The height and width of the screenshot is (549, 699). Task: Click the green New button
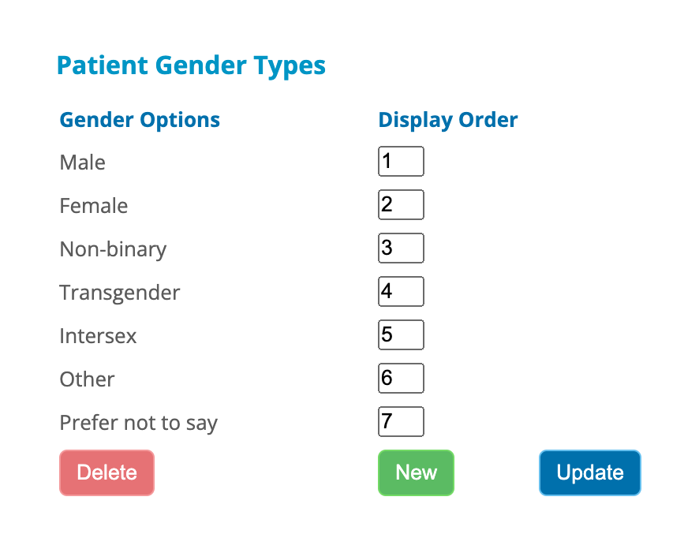tap(416, 472)
